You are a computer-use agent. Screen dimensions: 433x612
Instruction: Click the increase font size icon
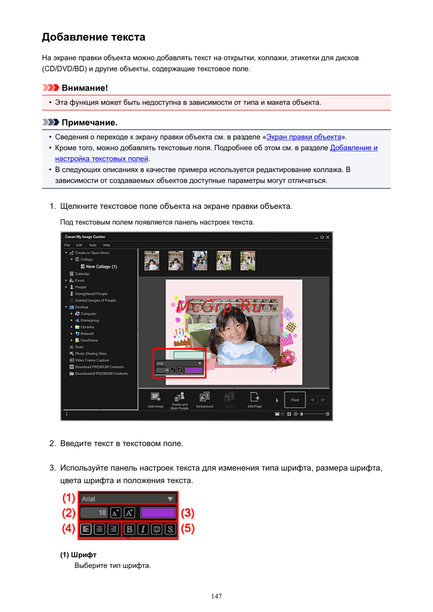[129, 513]
